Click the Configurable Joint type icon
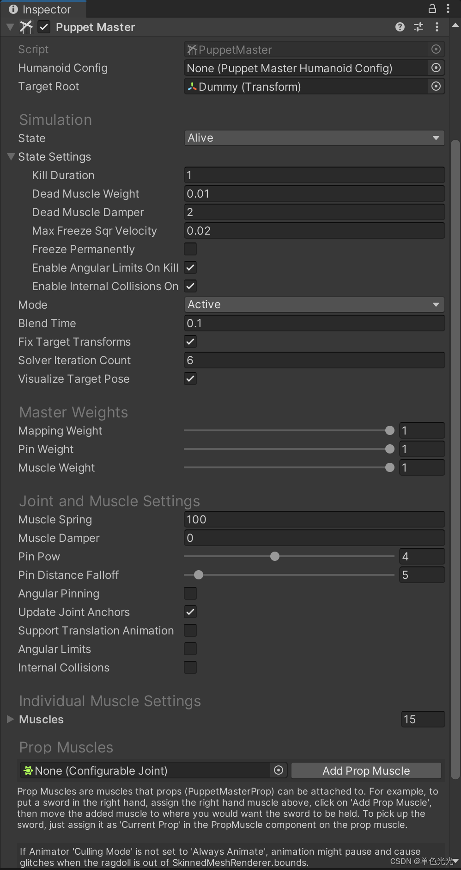Screen dimensions: 461x870 (x=28, y=771)
